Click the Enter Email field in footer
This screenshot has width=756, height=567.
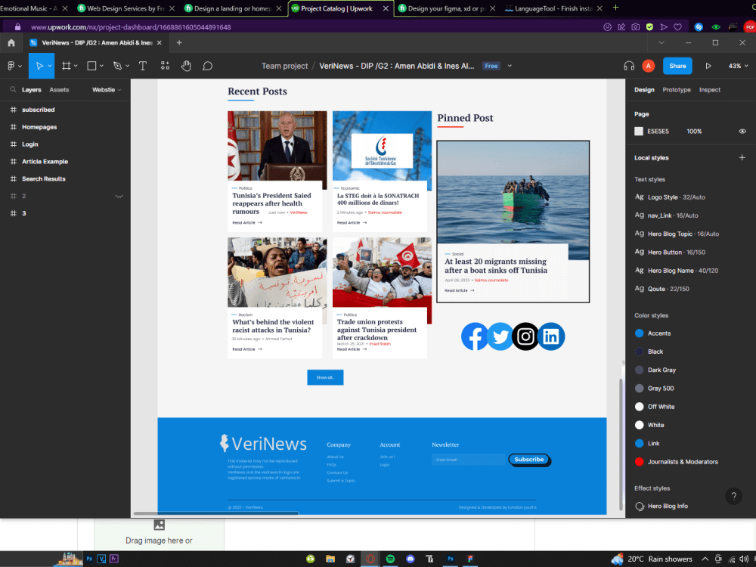point(468,460)
